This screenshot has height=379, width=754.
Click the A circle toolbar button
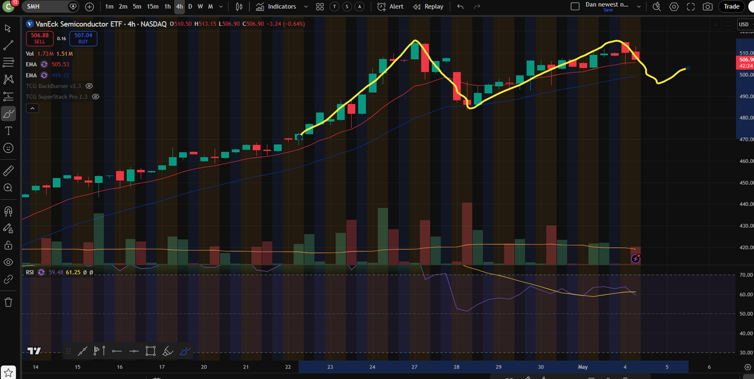pyautogui.click(x=358, y=6)
